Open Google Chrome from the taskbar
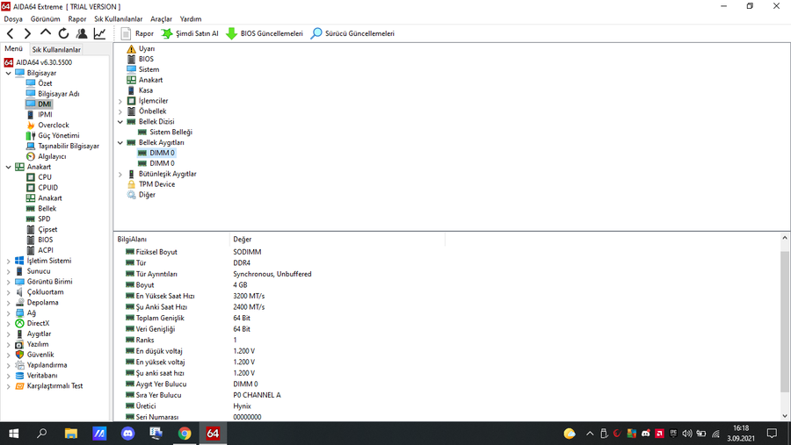 [x=185, y=434]
